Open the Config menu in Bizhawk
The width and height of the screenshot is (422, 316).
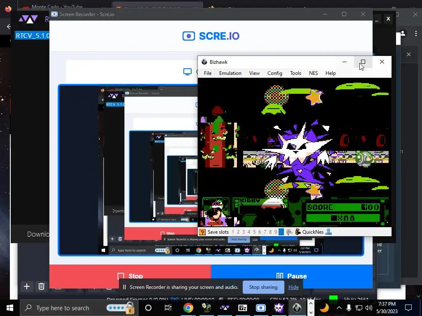tap(275, 73)
